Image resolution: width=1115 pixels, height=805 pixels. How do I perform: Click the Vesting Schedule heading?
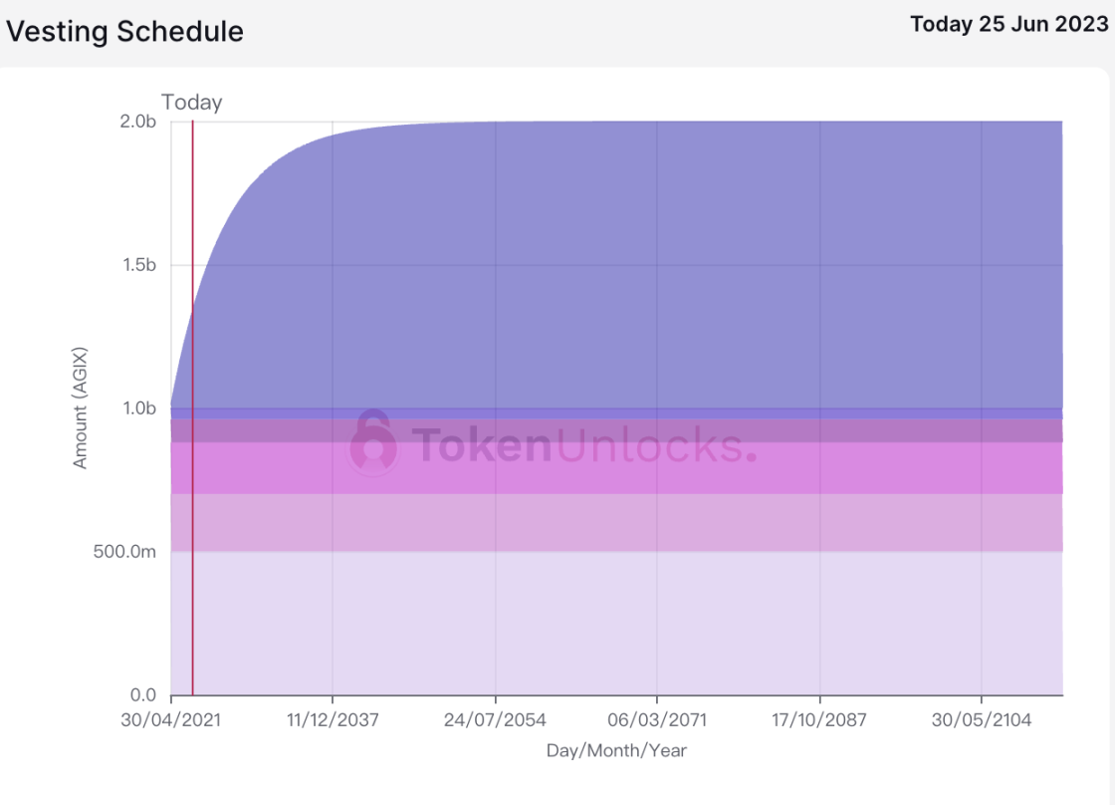pyautogui.click(x=125, y=32)
